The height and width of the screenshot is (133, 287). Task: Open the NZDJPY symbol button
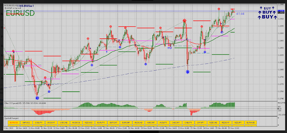pos(238,122)
